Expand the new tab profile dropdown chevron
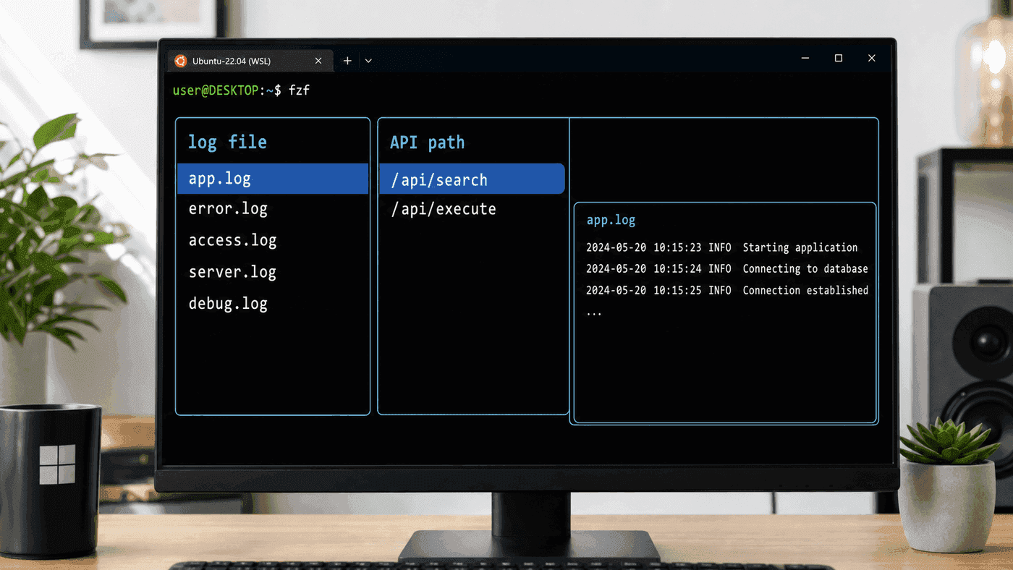This screenshot has width=1013, height=570. pyautogui.click(x=368, y=61)
